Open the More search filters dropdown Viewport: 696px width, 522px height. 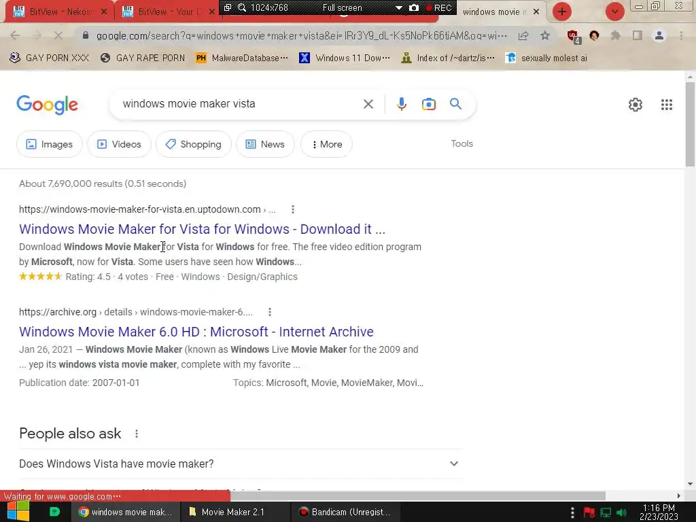click(326, 144)
